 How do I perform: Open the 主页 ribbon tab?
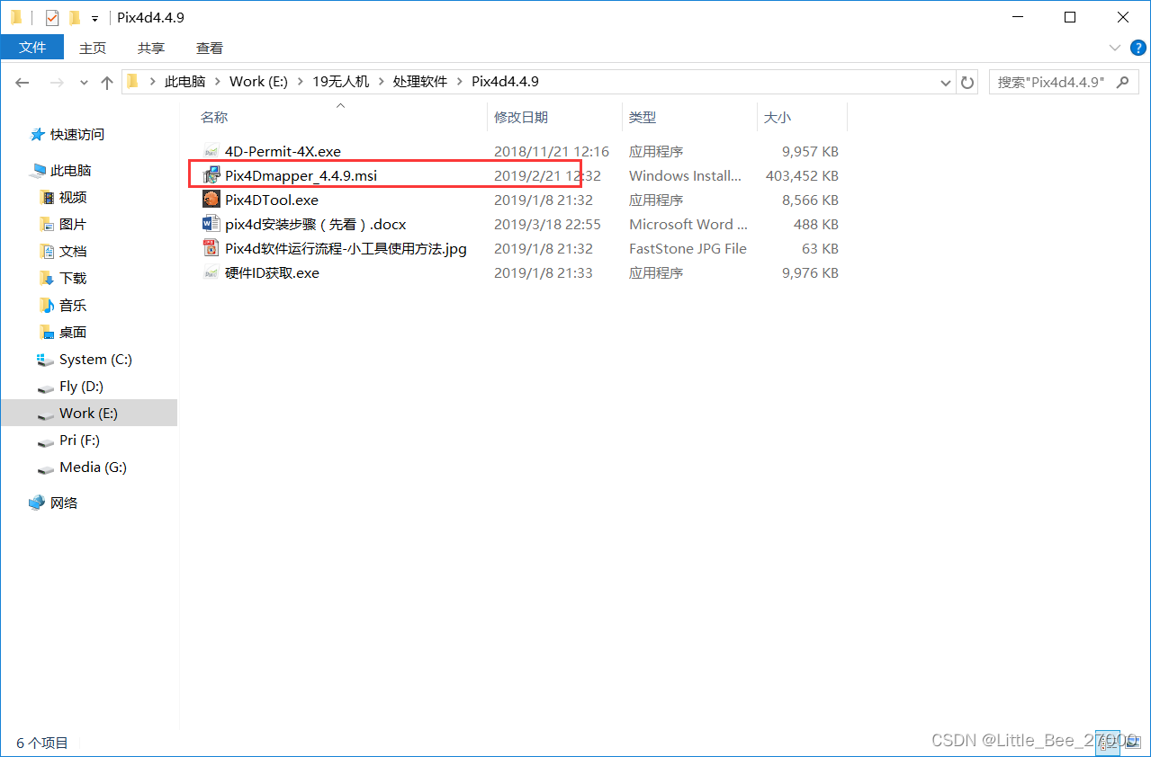click(x=93, y=48)
